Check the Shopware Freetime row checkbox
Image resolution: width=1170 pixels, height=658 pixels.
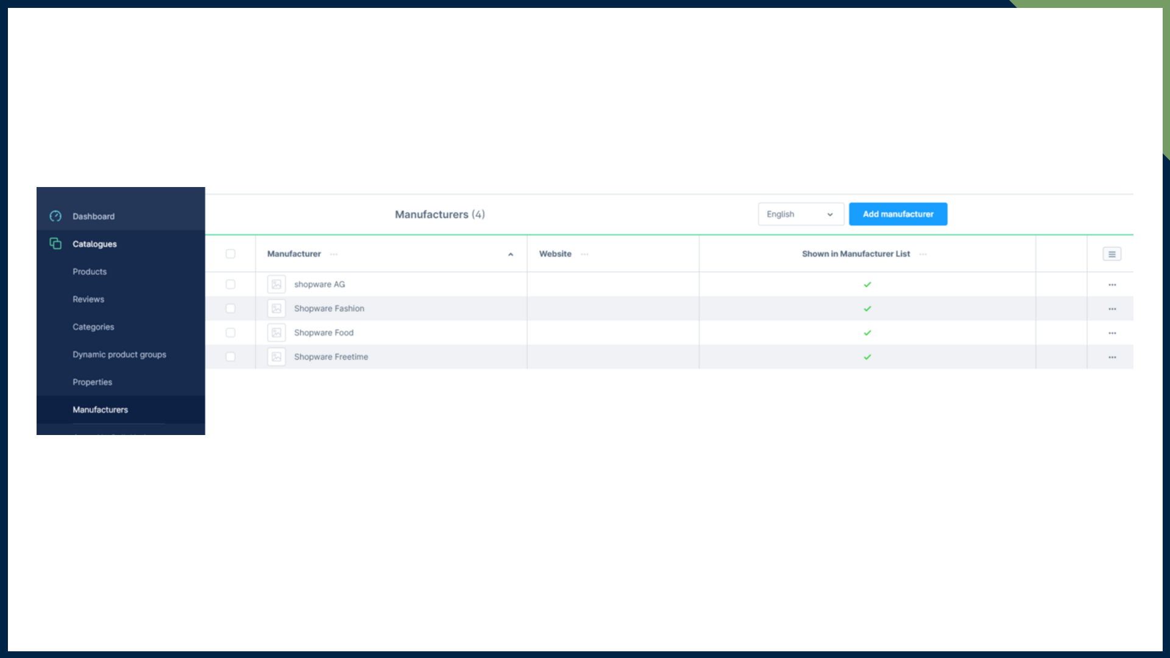coord(230,357)
